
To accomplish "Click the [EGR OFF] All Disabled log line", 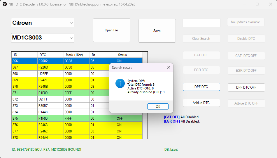I will click(x=182, y=121).
